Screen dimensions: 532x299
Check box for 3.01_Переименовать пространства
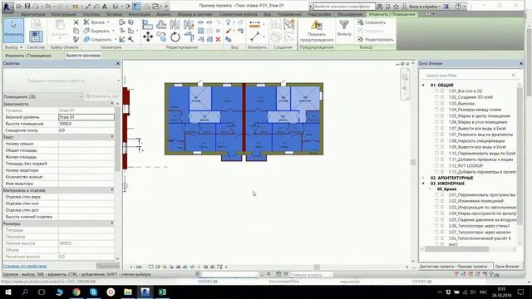pyautogui.click(x=436, y=195)
